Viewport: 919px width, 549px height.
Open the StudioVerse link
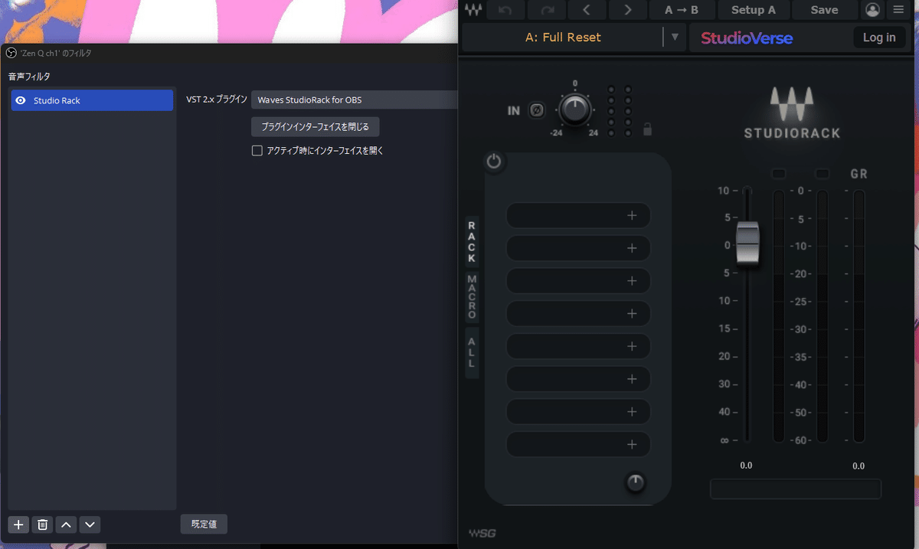coord(747,38)
